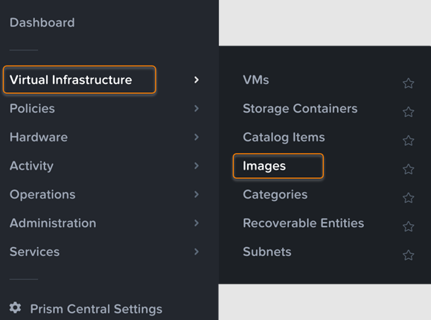Viewport: 431px width, 320px height.
Task: Favorite the VMs entry with its star
Action: (x=409, y=83)
